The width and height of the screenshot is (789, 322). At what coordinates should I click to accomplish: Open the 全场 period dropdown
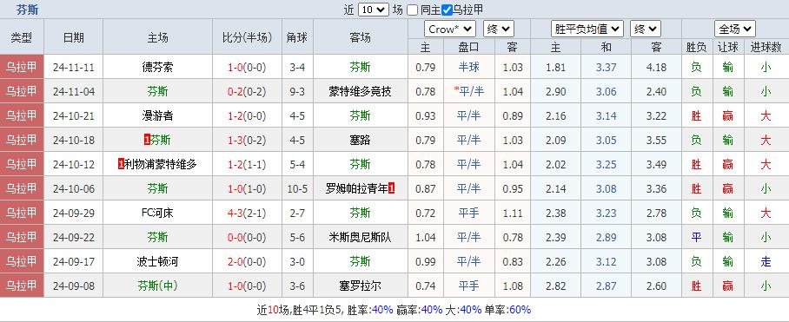pos(735,30)
